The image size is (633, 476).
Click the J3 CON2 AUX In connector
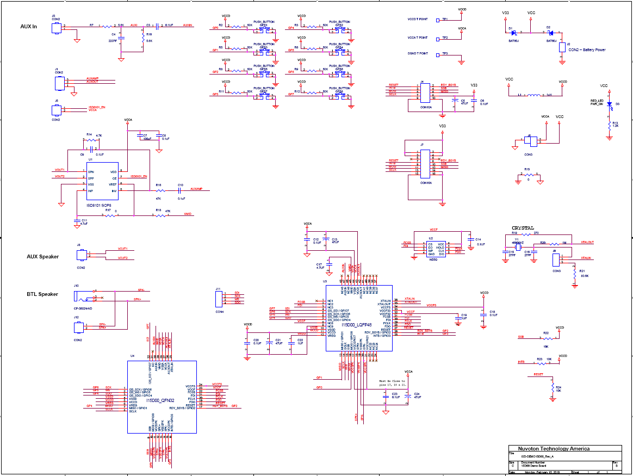tap(57, 28)
